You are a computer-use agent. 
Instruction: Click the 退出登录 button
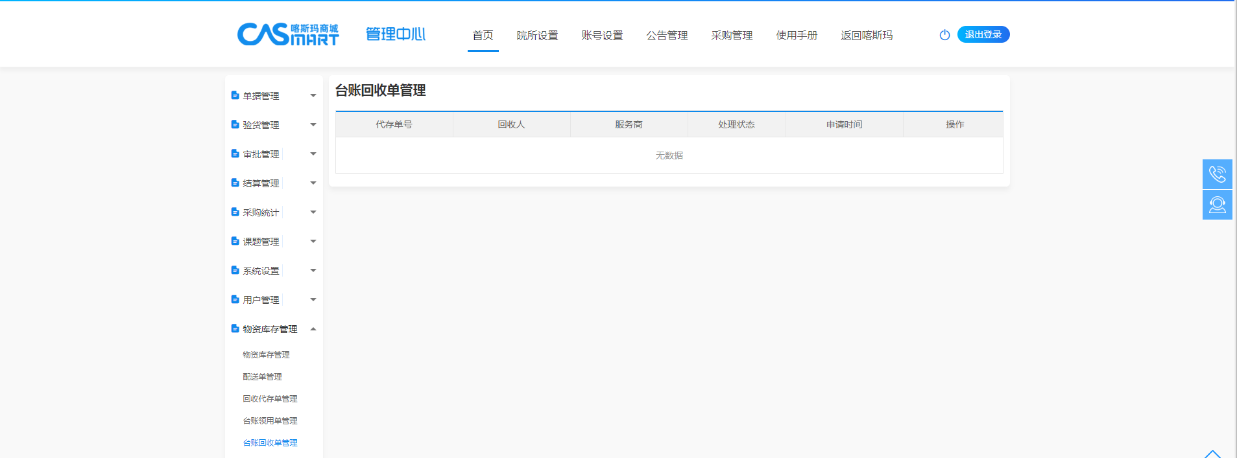tap(983, 34)
